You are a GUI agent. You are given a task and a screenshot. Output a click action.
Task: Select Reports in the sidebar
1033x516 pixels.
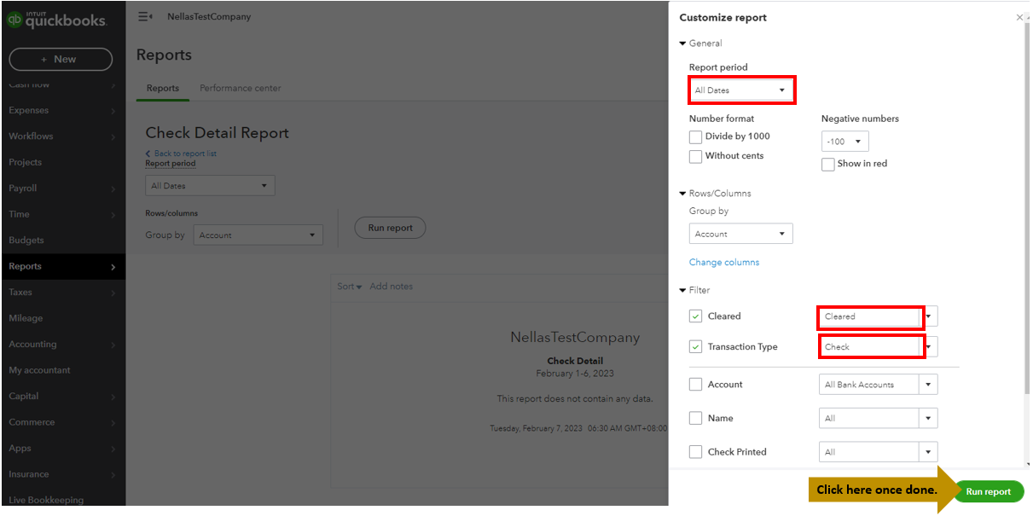tap(62, 267)
